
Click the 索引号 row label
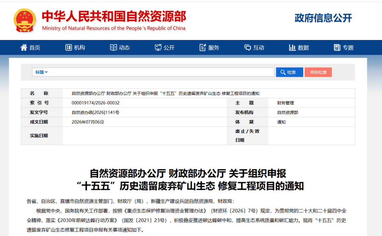tap(39, 103)
